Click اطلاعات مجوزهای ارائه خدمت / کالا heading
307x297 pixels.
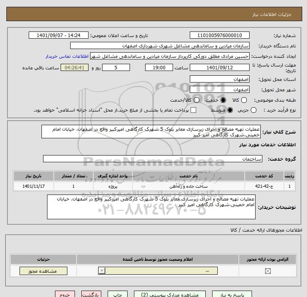[266, 230]
